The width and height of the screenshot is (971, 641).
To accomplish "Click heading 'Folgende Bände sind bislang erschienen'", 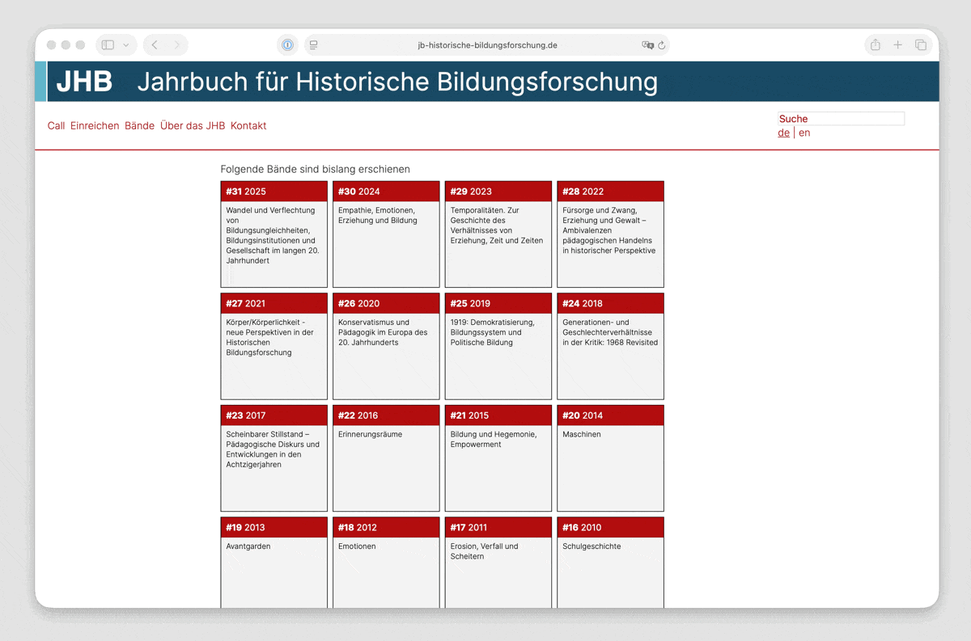I will 316,170.
